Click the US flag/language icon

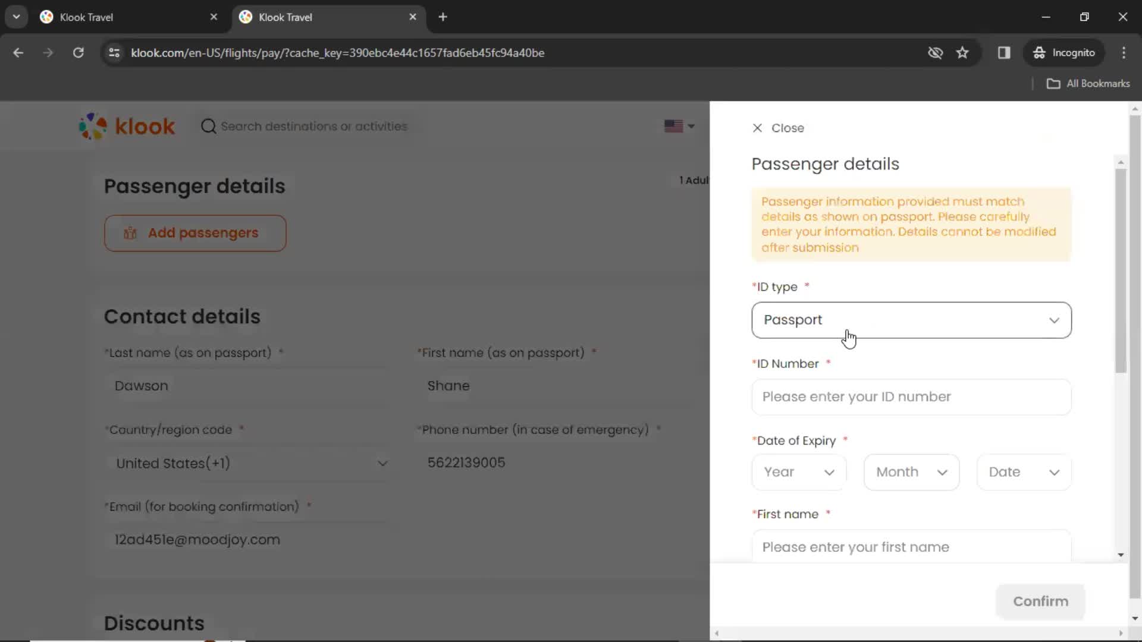coord(677,125)
